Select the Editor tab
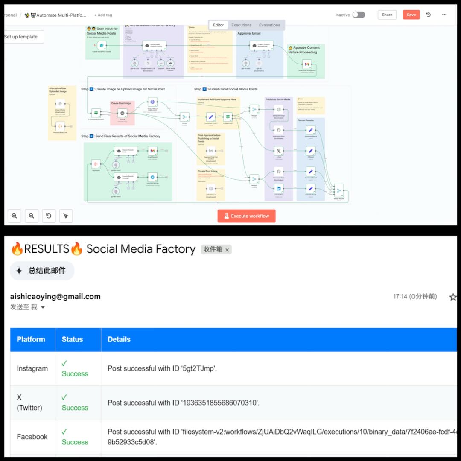This screenshot has height=461, width=461. pos(219,25)
